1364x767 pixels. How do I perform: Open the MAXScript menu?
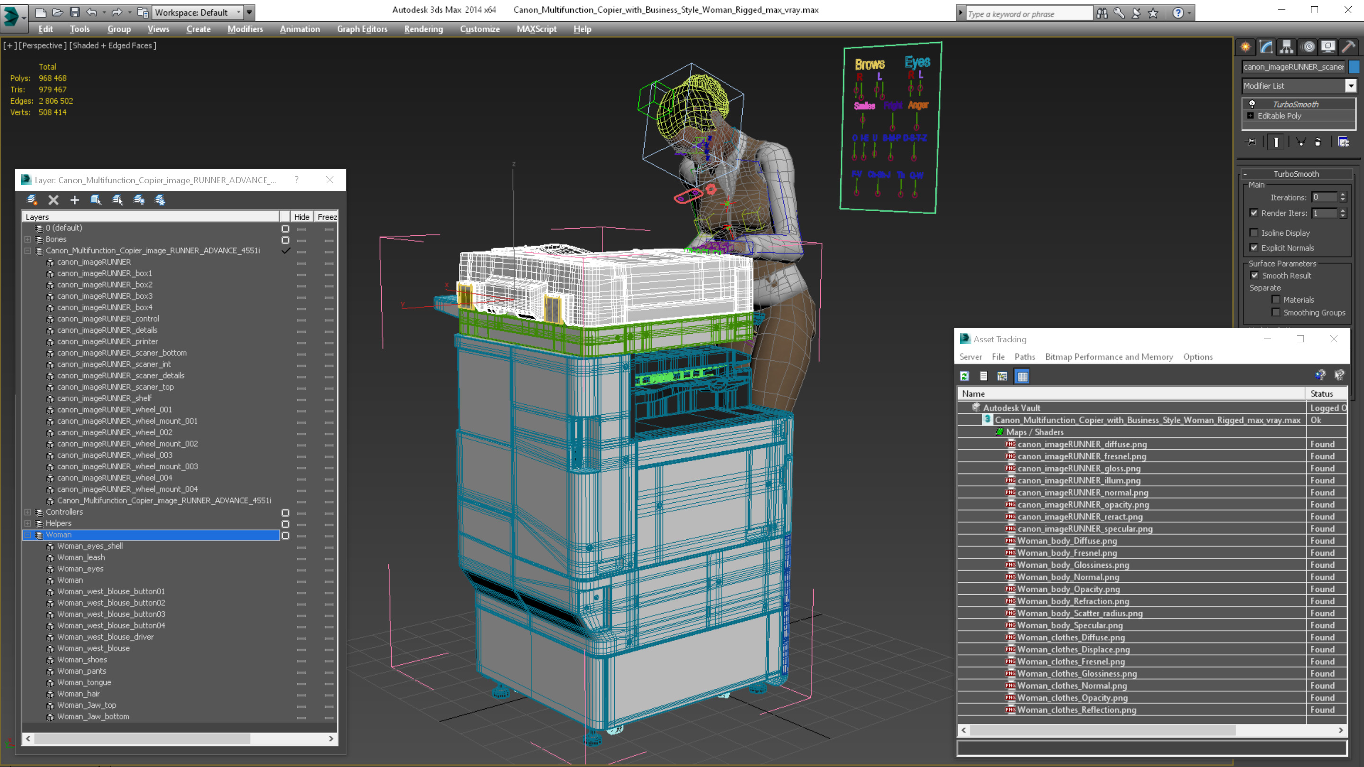(537, 29)
